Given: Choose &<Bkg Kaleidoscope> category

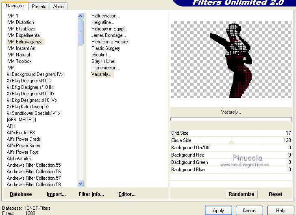Looking at the screenshot, I should pos(28,107).
